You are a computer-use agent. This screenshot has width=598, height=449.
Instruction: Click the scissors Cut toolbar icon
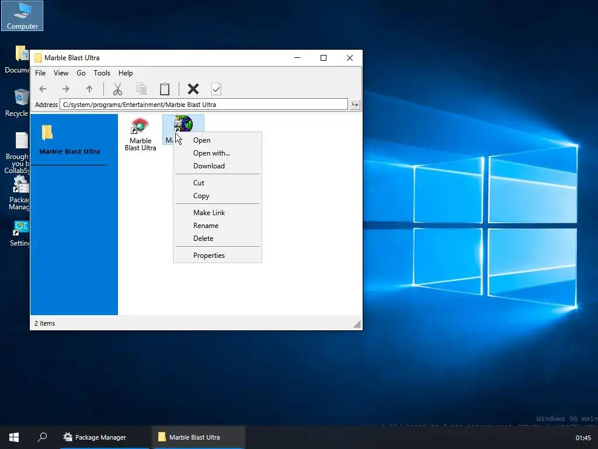(x=117, y=89)
